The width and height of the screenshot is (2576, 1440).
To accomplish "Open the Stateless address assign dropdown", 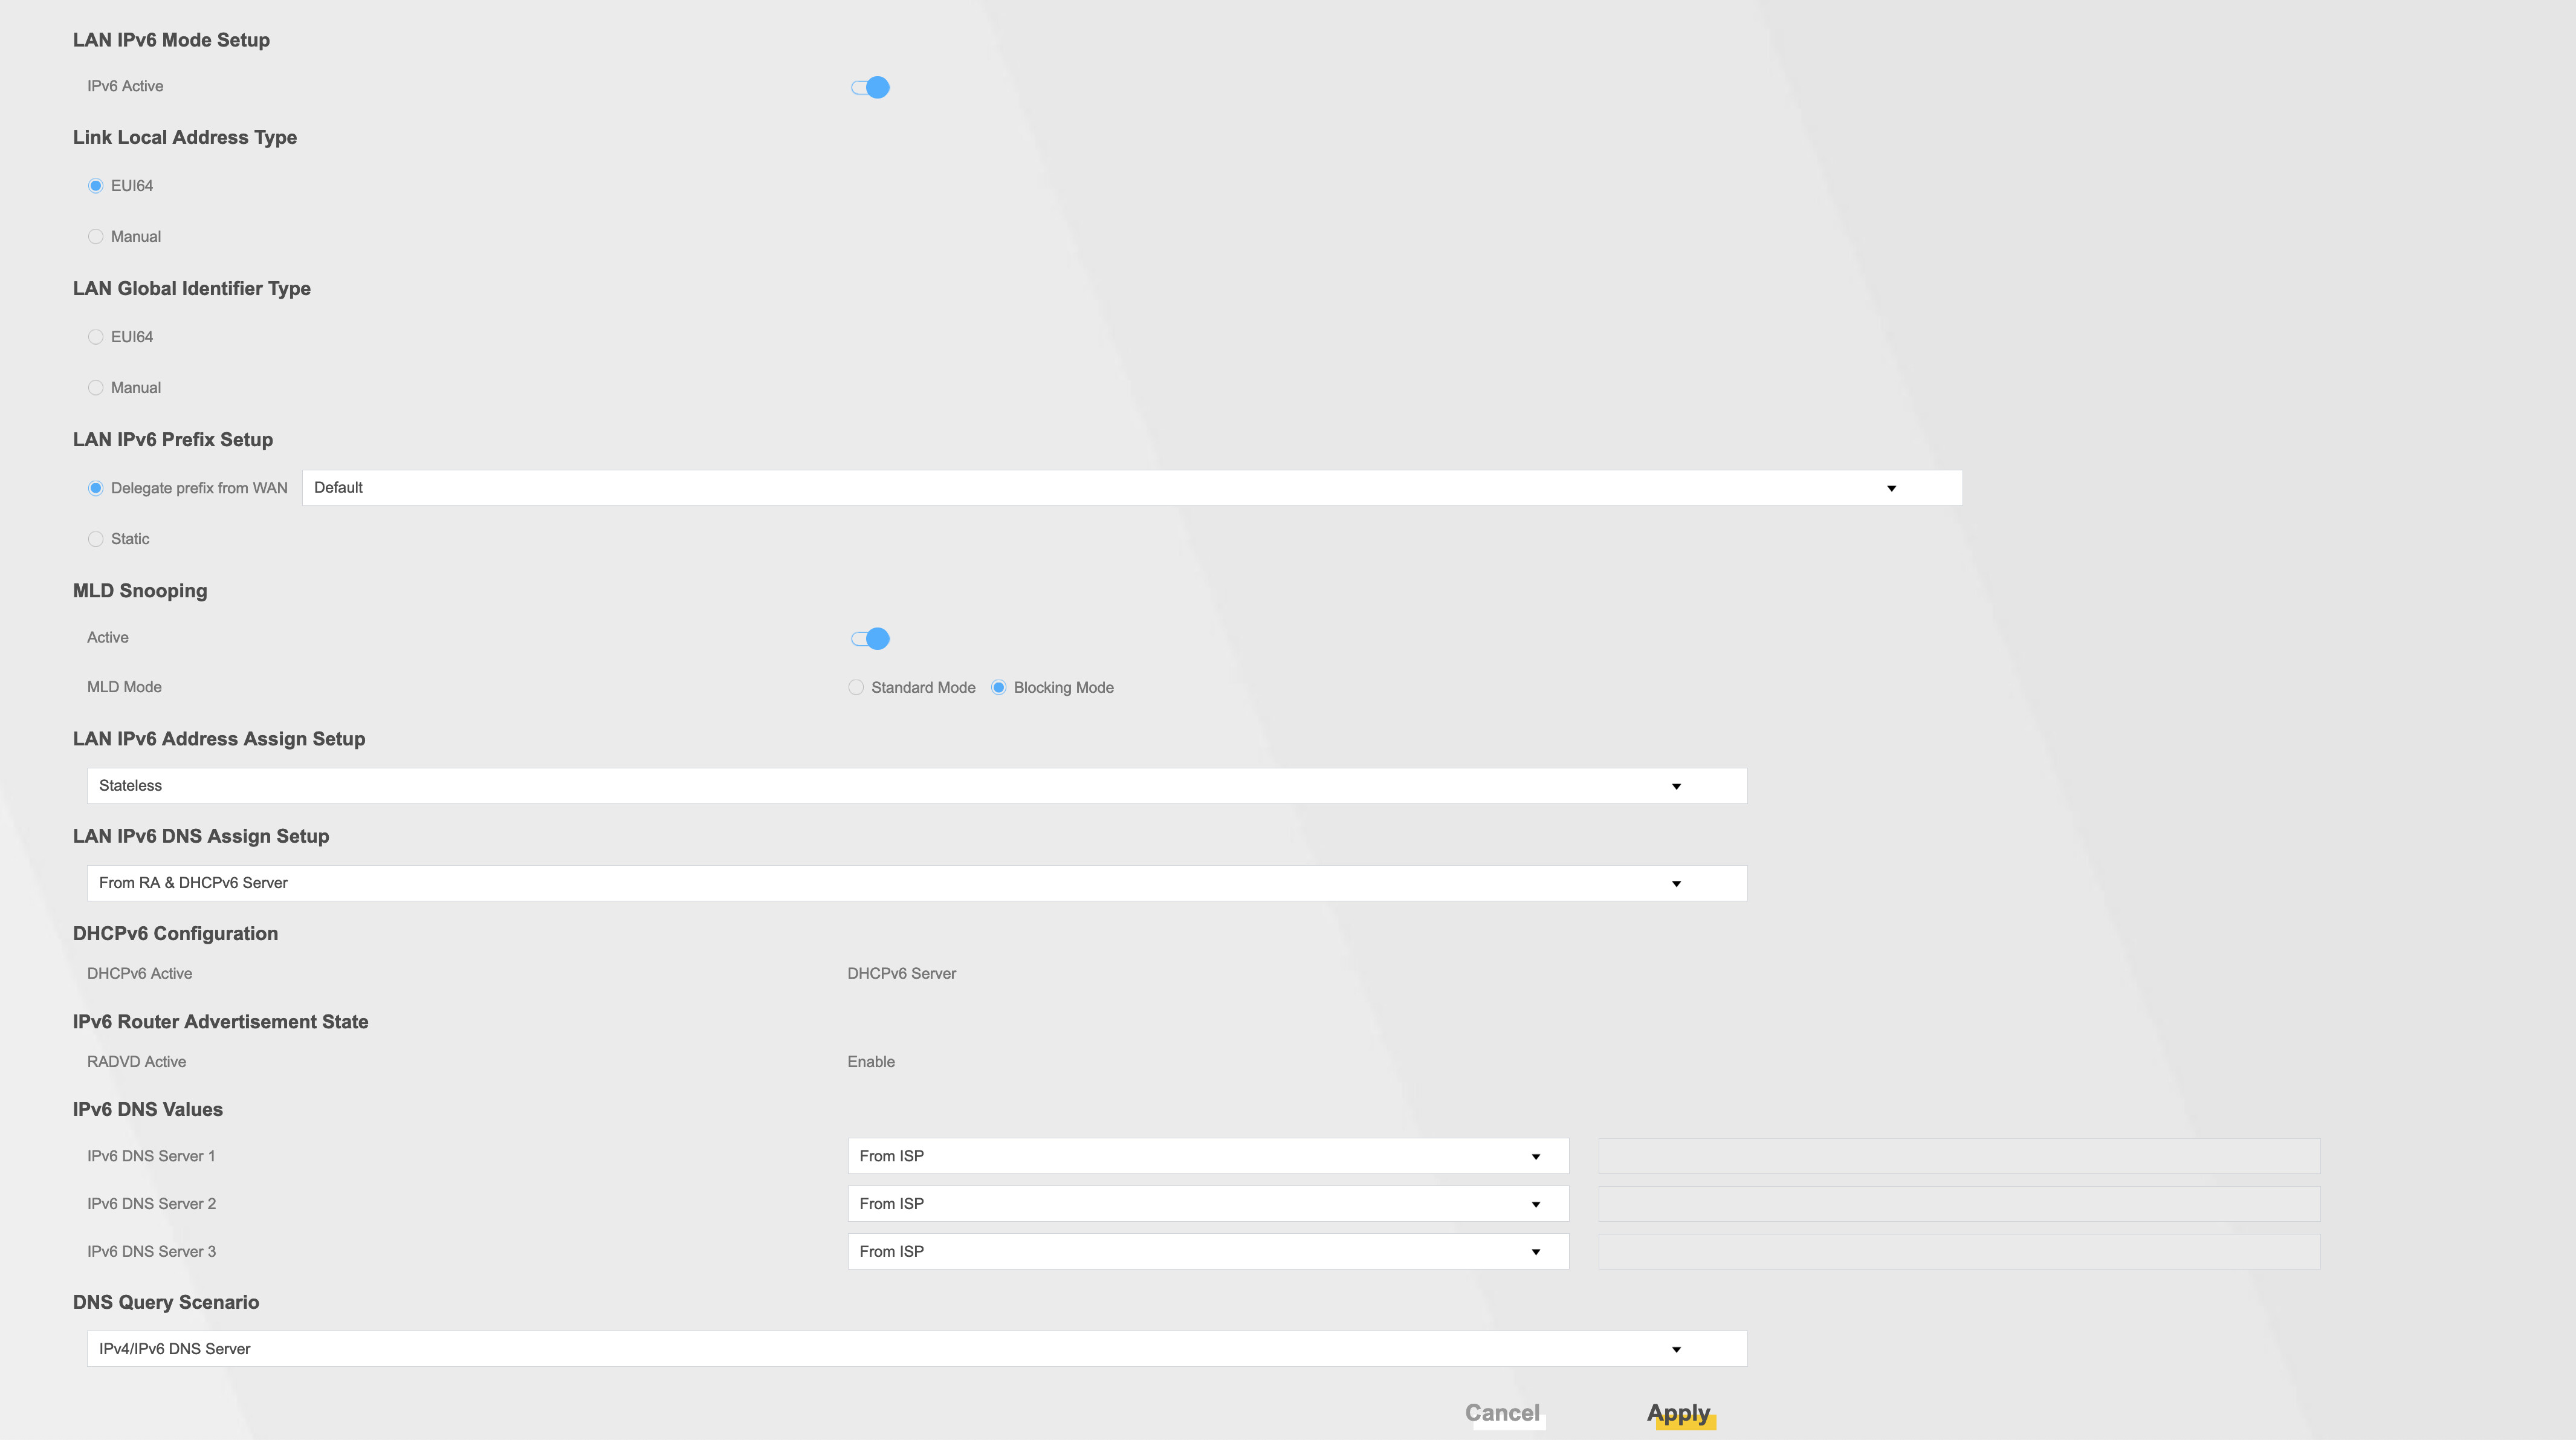I will tap(917, 786).
